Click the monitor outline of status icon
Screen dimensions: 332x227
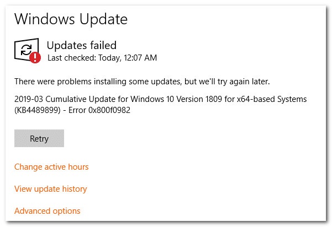coord(27,50)
